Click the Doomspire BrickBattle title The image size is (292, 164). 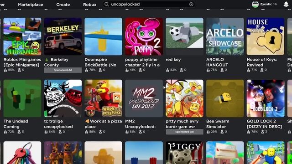tap(100, 62)
